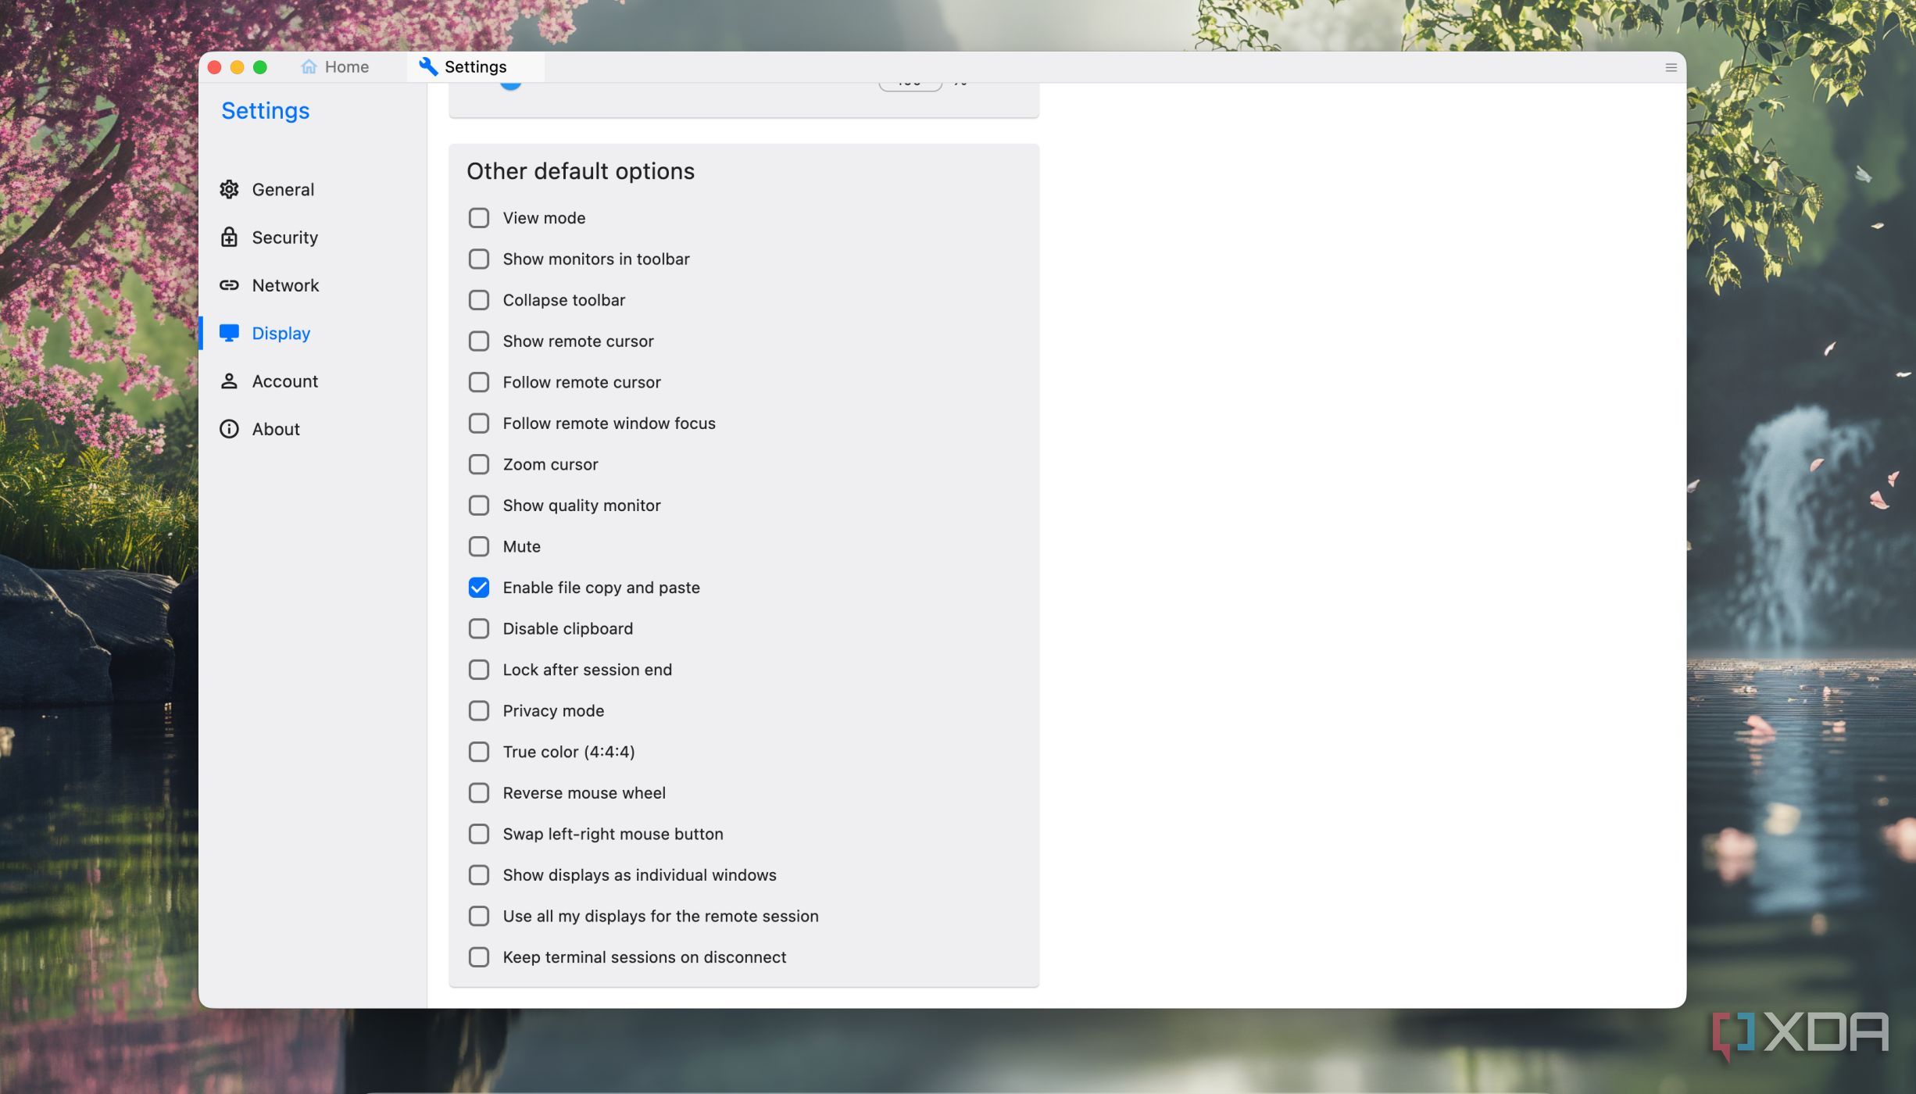1916x1094 pixels.
Task: Turn on Privacy mode checkbox
Action: click(x=479, y=710)
